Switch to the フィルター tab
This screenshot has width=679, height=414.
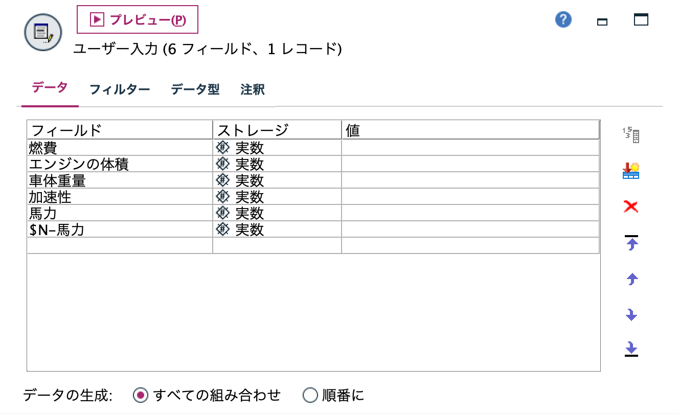(x=119, y=89)
